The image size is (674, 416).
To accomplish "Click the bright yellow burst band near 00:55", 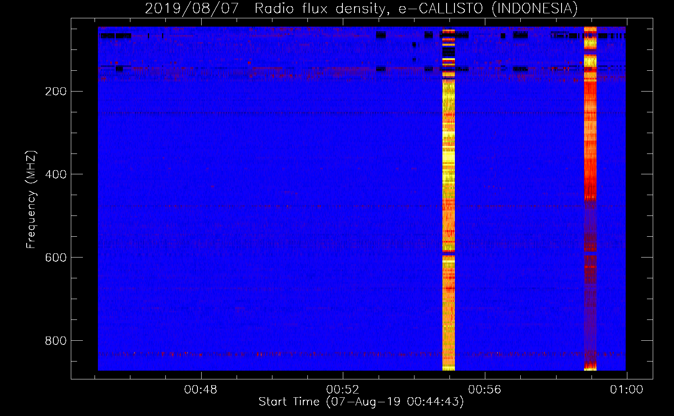I will click(x=449, y=200).
